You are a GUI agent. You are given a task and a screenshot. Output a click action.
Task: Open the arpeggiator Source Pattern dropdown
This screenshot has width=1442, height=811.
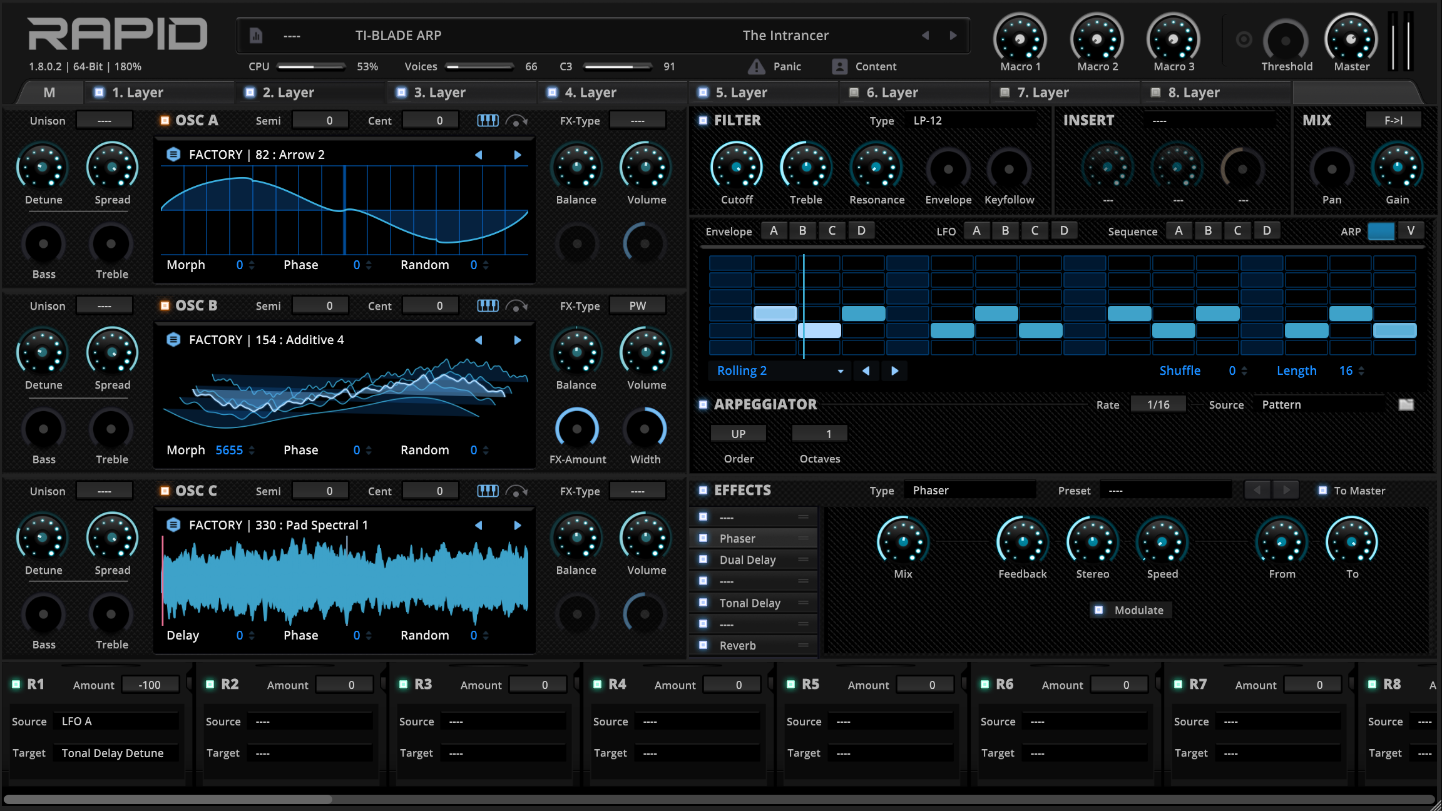pyautogui.click(x=1319, y=405)
